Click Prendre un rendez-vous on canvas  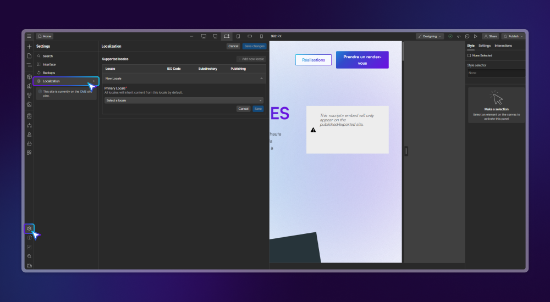(362, 60)
